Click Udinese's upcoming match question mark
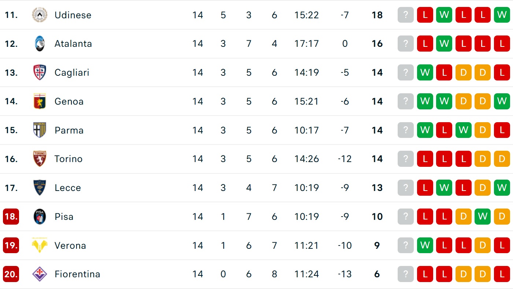Viewport: 513px width, 289px height. (x=406, y=15)
